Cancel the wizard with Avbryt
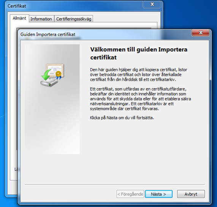This screenshot has height=207, width=217. click(x=191, y=194)
